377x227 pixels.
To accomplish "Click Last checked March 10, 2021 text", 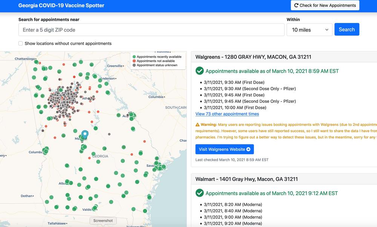I will (232, 160).
